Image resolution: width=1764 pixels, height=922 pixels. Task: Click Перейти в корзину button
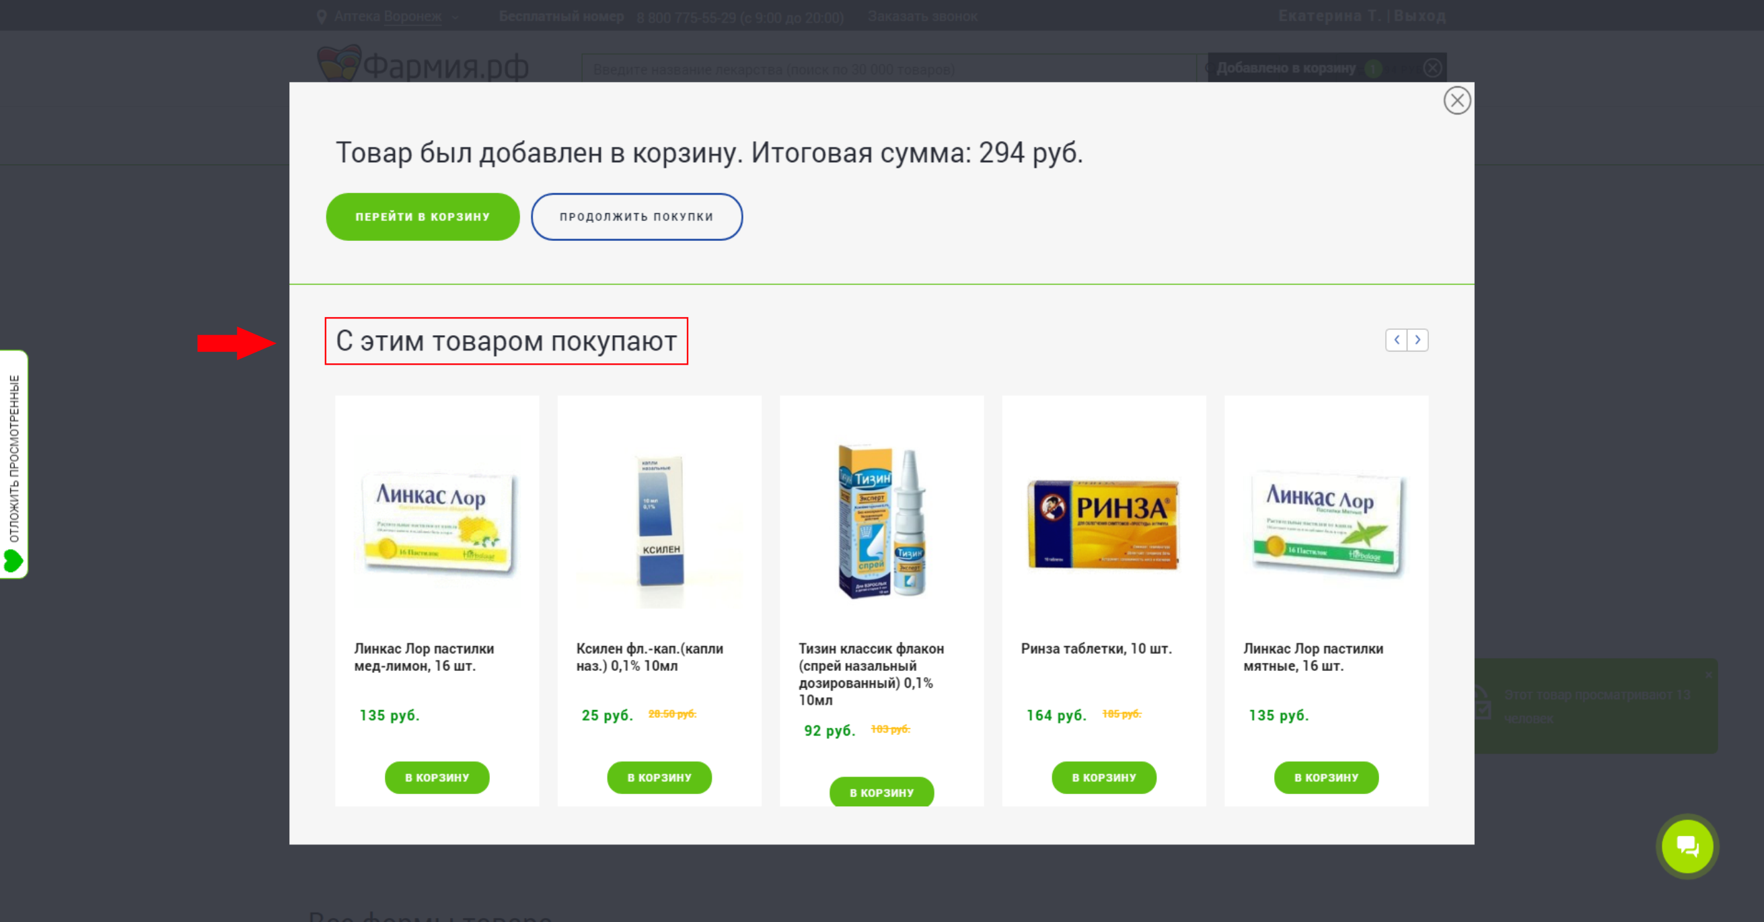(422, 217)
